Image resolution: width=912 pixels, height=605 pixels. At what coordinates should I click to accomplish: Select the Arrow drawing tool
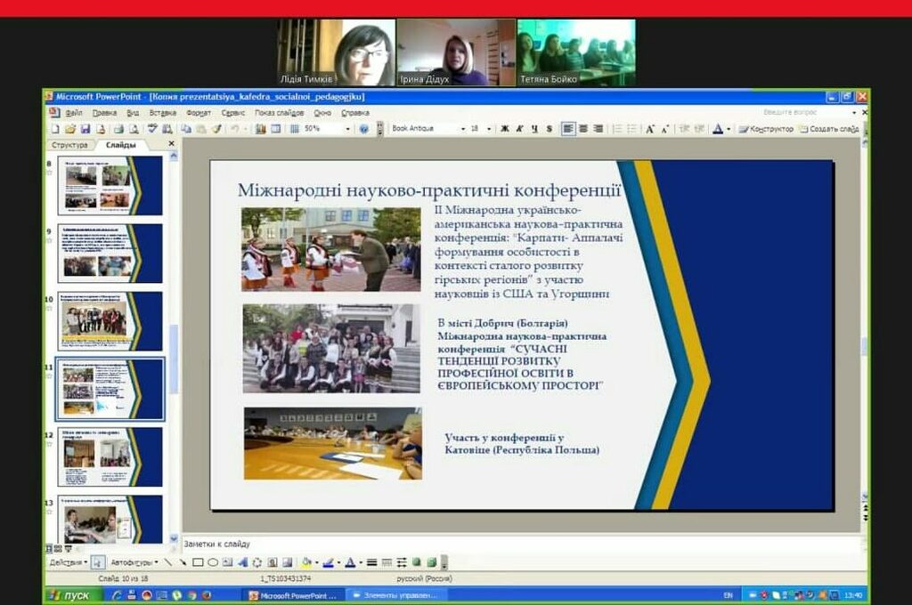click(183, 562)
